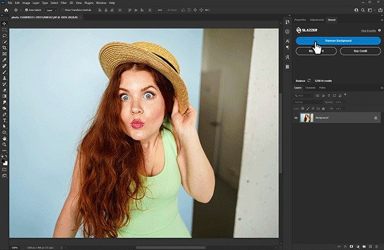The height and width of the screenshot is (250, 384).
Task: Open the Normal blend mode dropdown
Action: [x=308, y=102]
